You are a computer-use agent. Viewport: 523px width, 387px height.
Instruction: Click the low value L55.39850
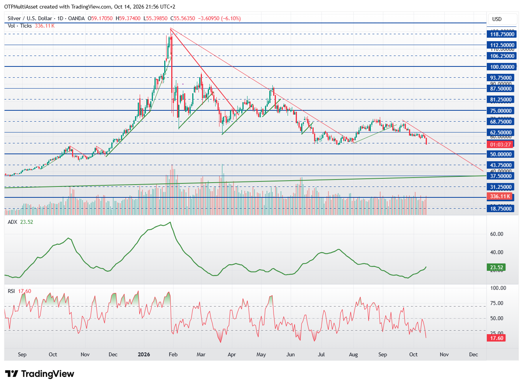click(x=156, y=18)
